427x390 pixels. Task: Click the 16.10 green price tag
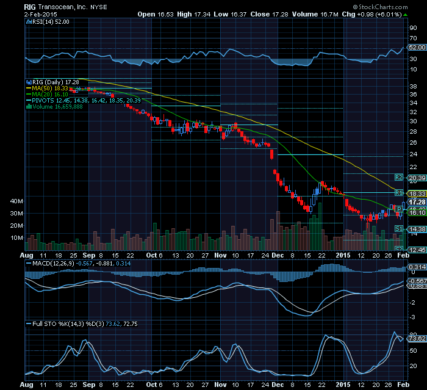(417, 212)
